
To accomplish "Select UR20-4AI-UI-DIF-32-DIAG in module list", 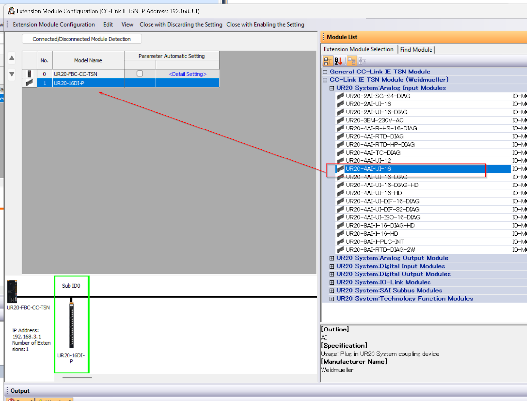I will pos(423,209).
